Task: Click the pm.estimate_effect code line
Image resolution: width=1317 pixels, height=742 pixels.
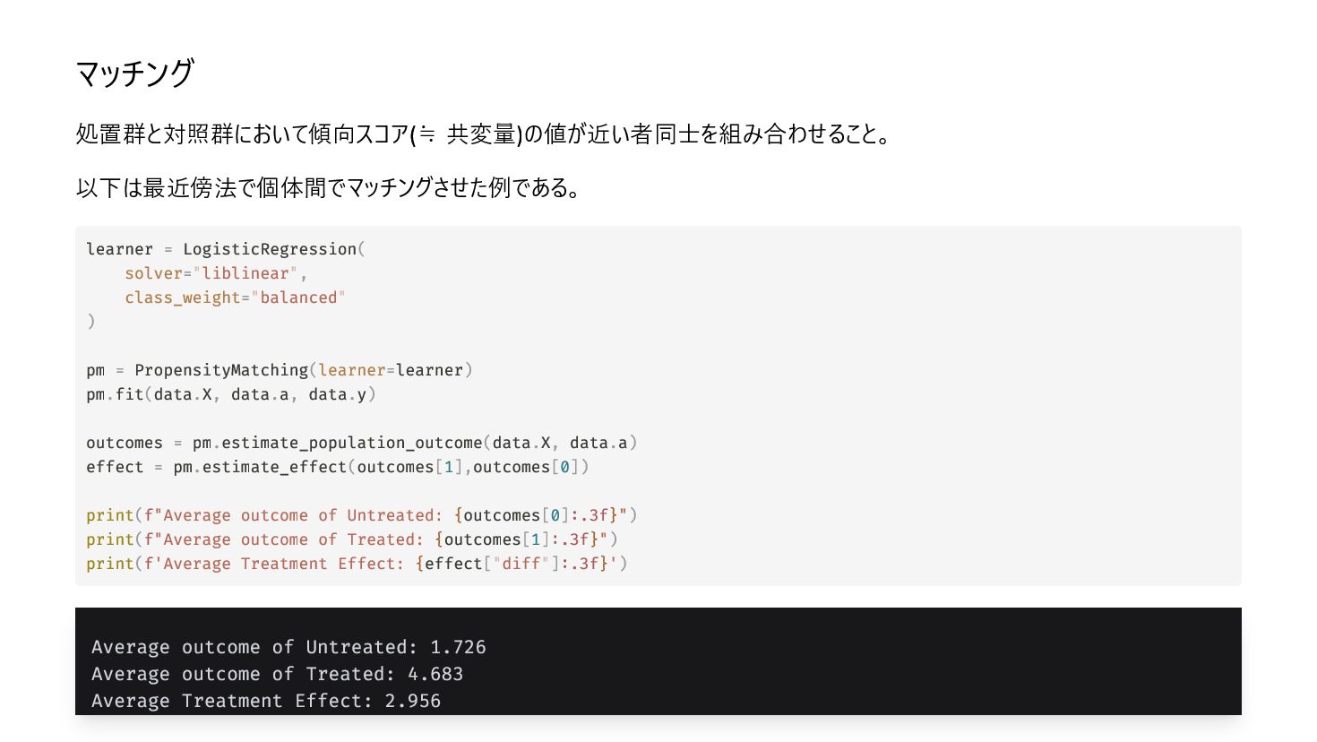Action: click(338, 467)
